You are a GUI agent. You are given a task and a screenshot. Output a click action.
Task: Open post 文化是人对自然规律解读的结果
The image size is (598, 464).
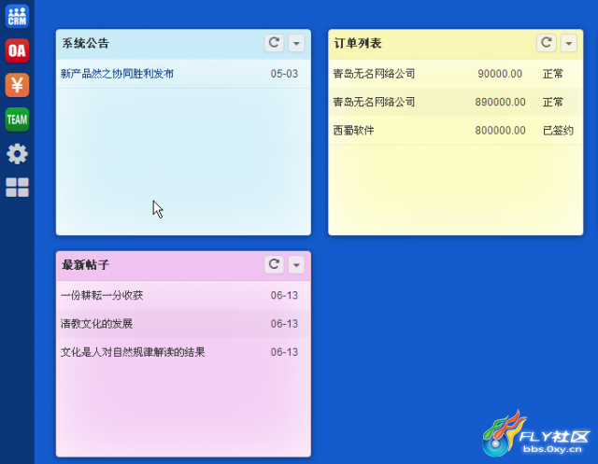(133, 352)
